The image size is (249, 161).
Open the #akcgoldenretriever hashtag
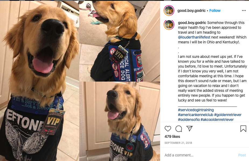pyautogui.click(x=217, y=120)
